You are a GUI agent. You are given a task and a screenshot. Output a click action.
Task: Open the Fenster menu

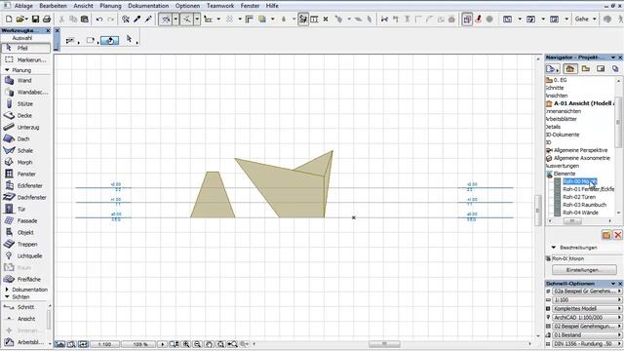coord(250,6)
